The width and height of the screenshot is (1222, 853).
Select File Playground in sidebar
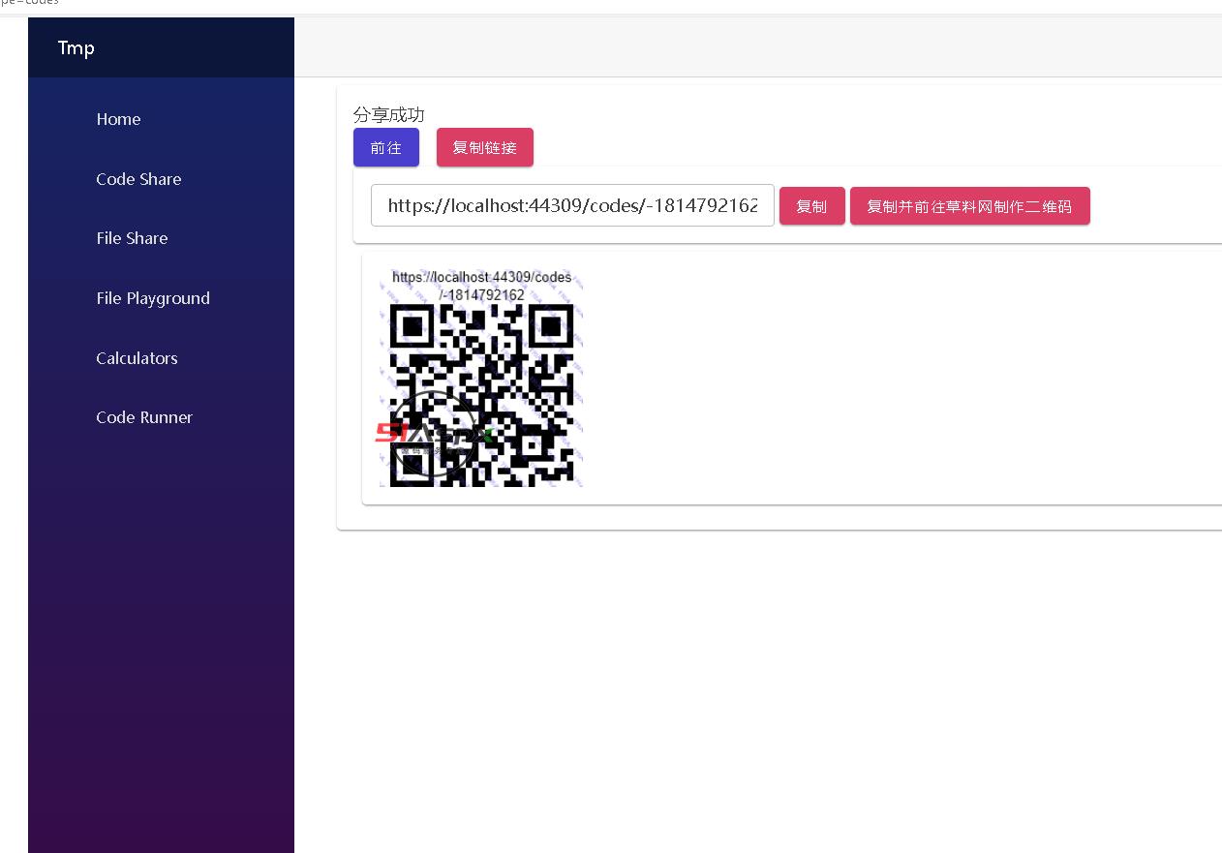coord(153,298)
